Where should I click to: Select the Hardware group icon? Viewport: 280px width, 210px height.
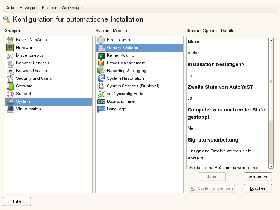pos(10,48)
